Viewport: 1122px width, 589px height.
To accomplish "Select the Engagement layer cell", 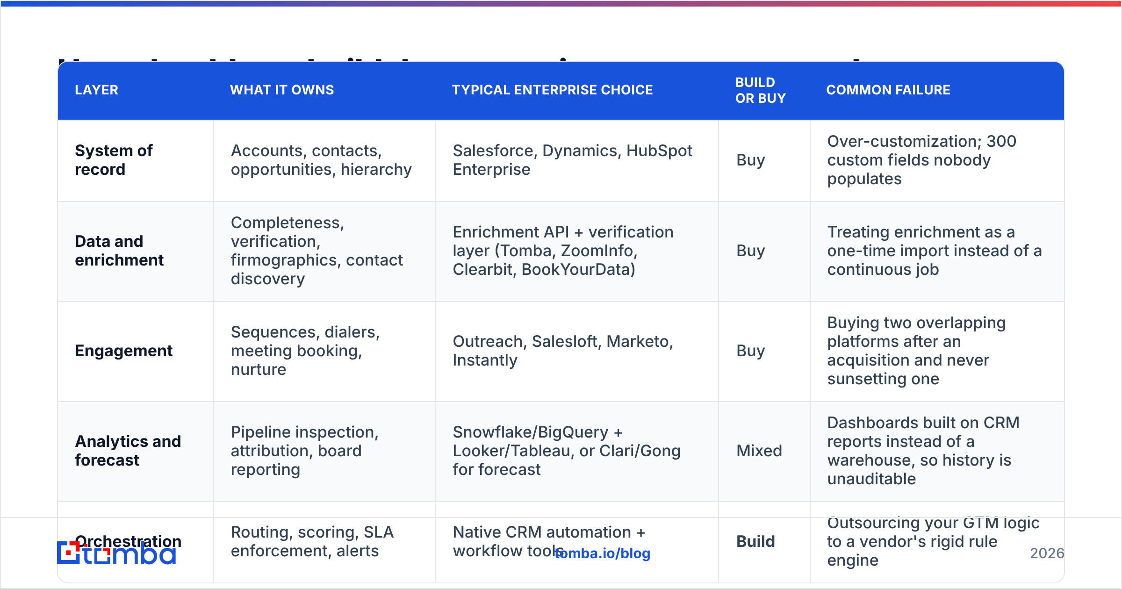I will point(136,351).
